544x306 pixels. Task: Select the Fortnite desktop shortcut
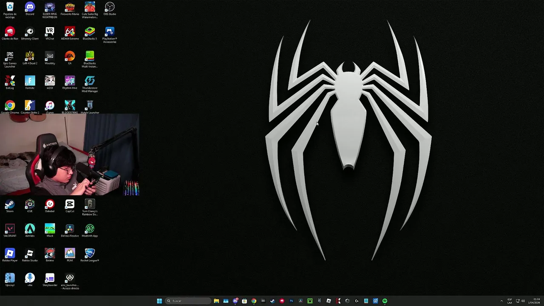point(30,83)
